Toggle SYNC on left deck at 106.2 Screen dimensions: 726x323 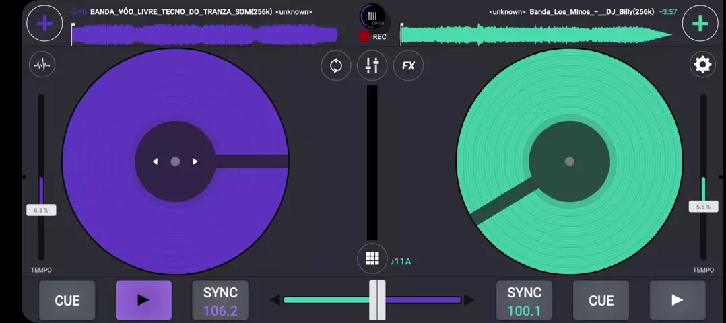(220, 300)
